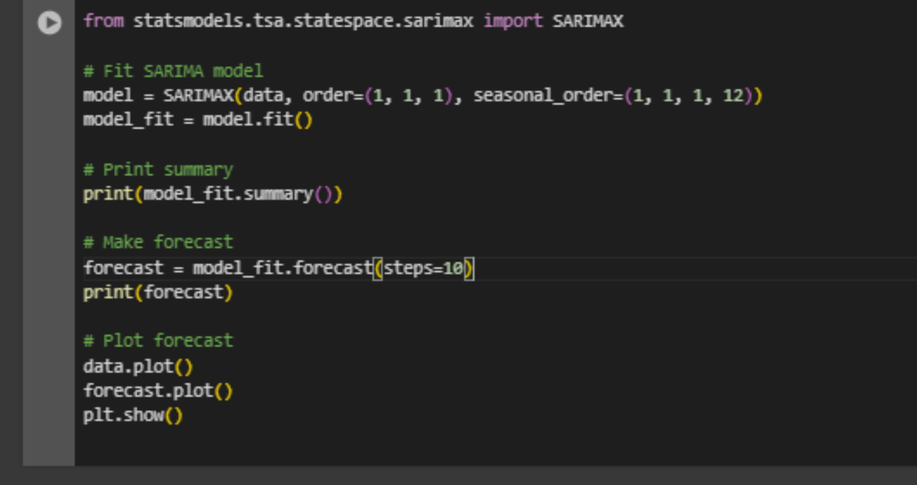Click the print(forecast) line
This screenshot has width=917, height=485.
click(158, 293)
